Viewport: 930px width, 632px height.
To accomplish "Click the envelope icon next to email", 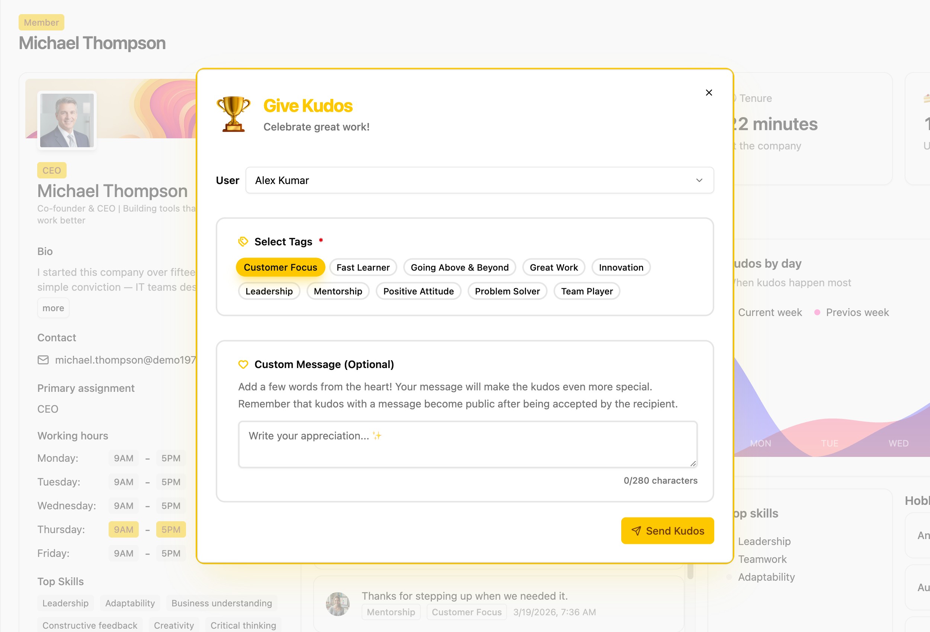I will tap(43, 360).
